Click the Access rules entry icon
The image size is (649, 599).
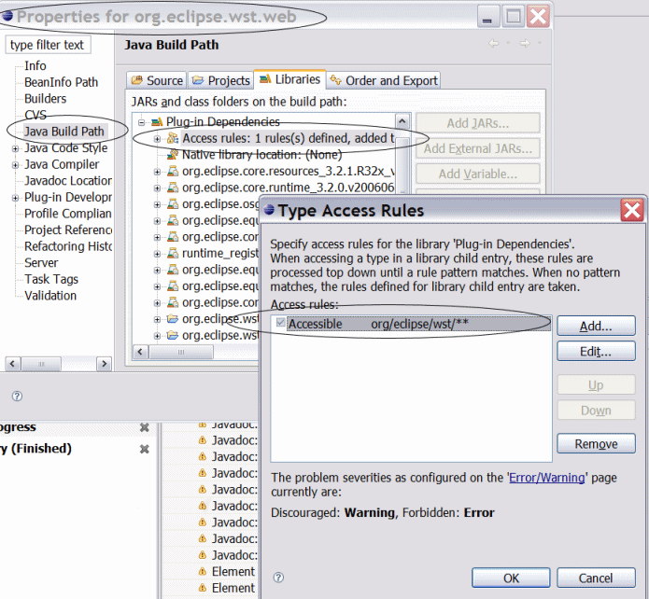coord(173,139)
